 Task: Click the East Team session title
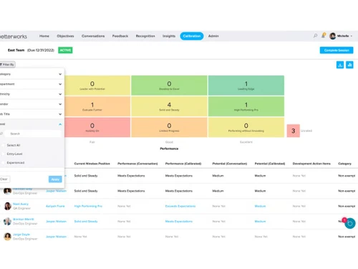(x=16, y=50)
